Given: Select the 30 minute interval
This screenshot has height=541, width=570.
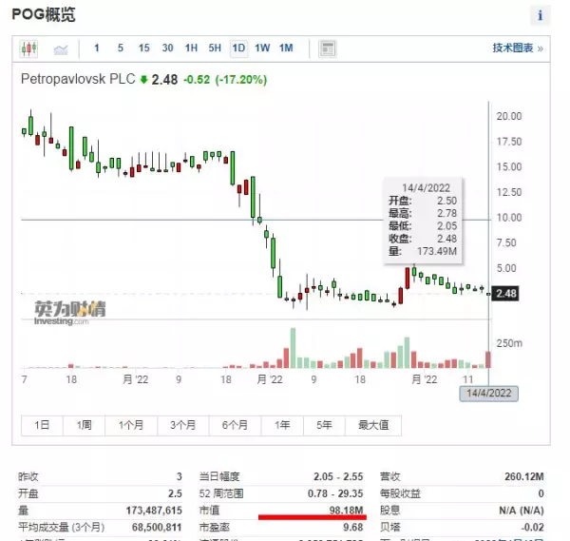Looking at the screenshot, I should pos(167,48).
